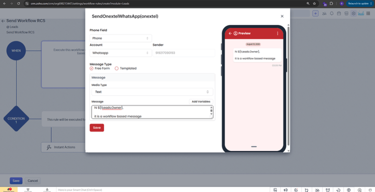The image size is (375, 192).
Task: Open the Phone Field dropdown
Action: [x=121, y=38]
